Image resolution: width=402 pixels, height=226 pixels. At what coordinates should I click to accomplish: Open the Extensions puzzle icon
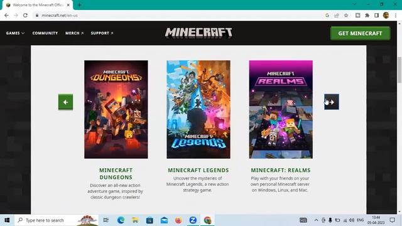367,15
